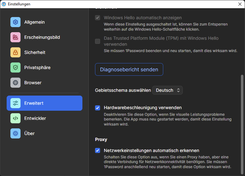Click the 1Password Über icon

(15, 133)
